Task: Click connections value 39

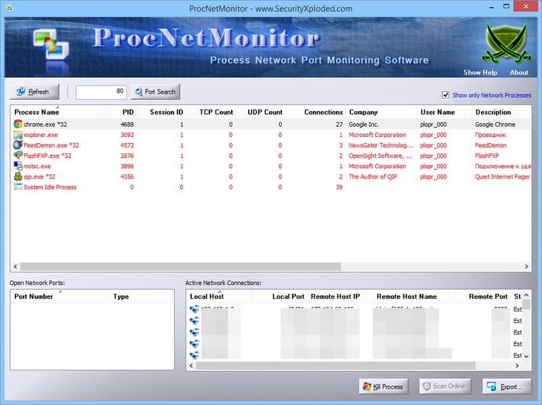Action: coord(339,187)
